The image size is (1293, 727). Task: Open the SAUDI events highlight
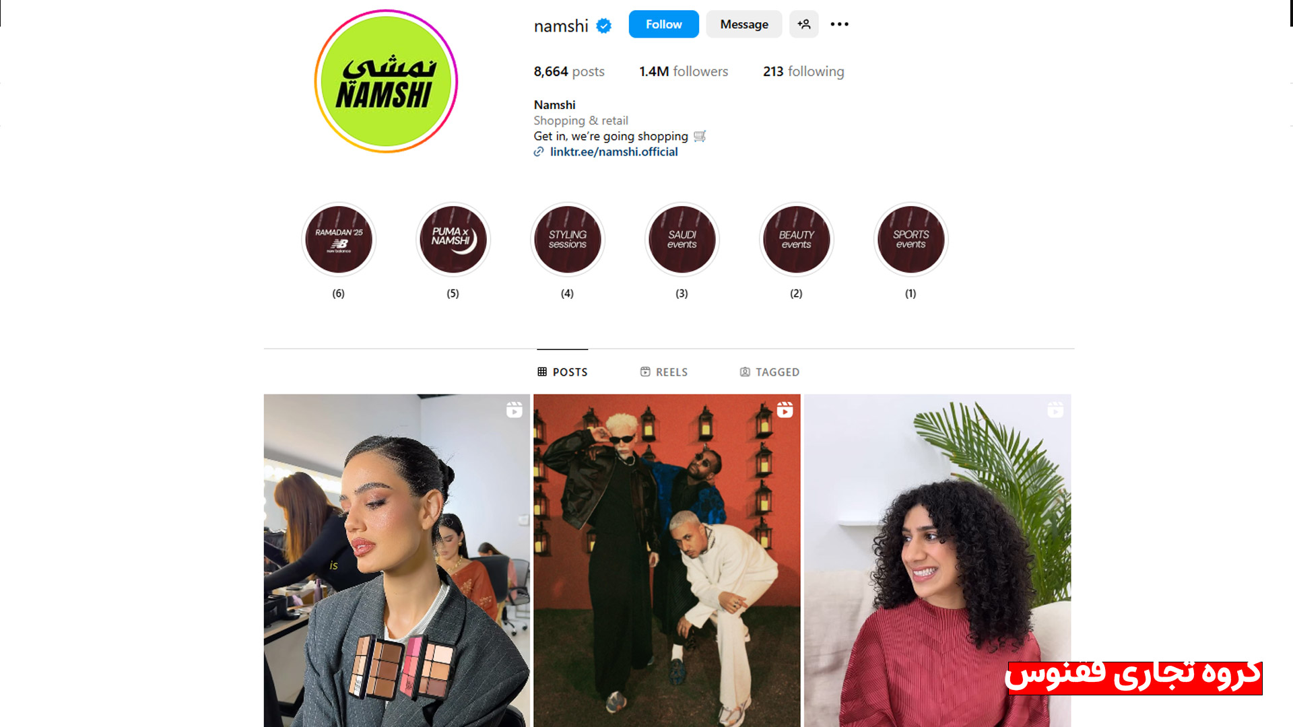pyautogui.click(x=682, y=240)
